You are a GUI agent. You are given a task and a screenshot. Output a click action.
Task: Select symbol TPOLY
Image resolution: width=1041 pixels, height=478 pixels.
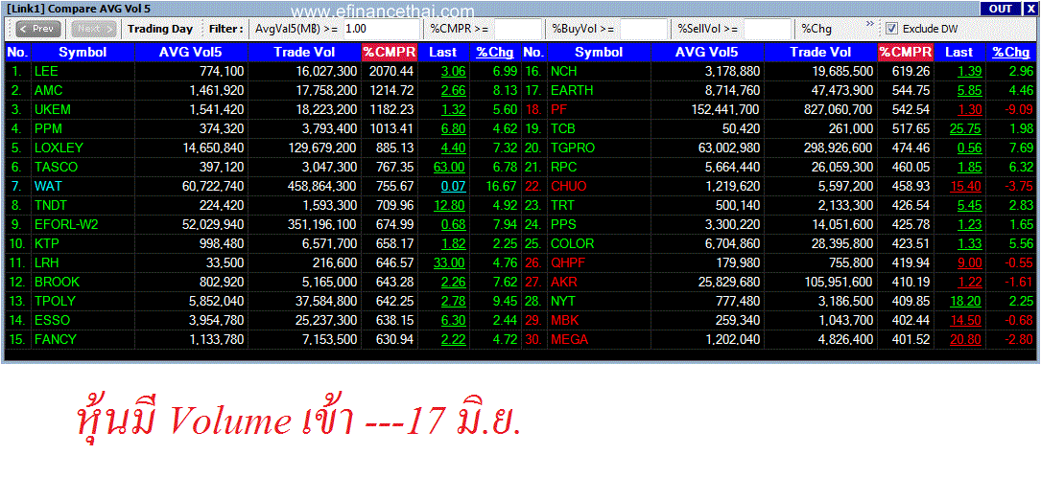(55, 302)
